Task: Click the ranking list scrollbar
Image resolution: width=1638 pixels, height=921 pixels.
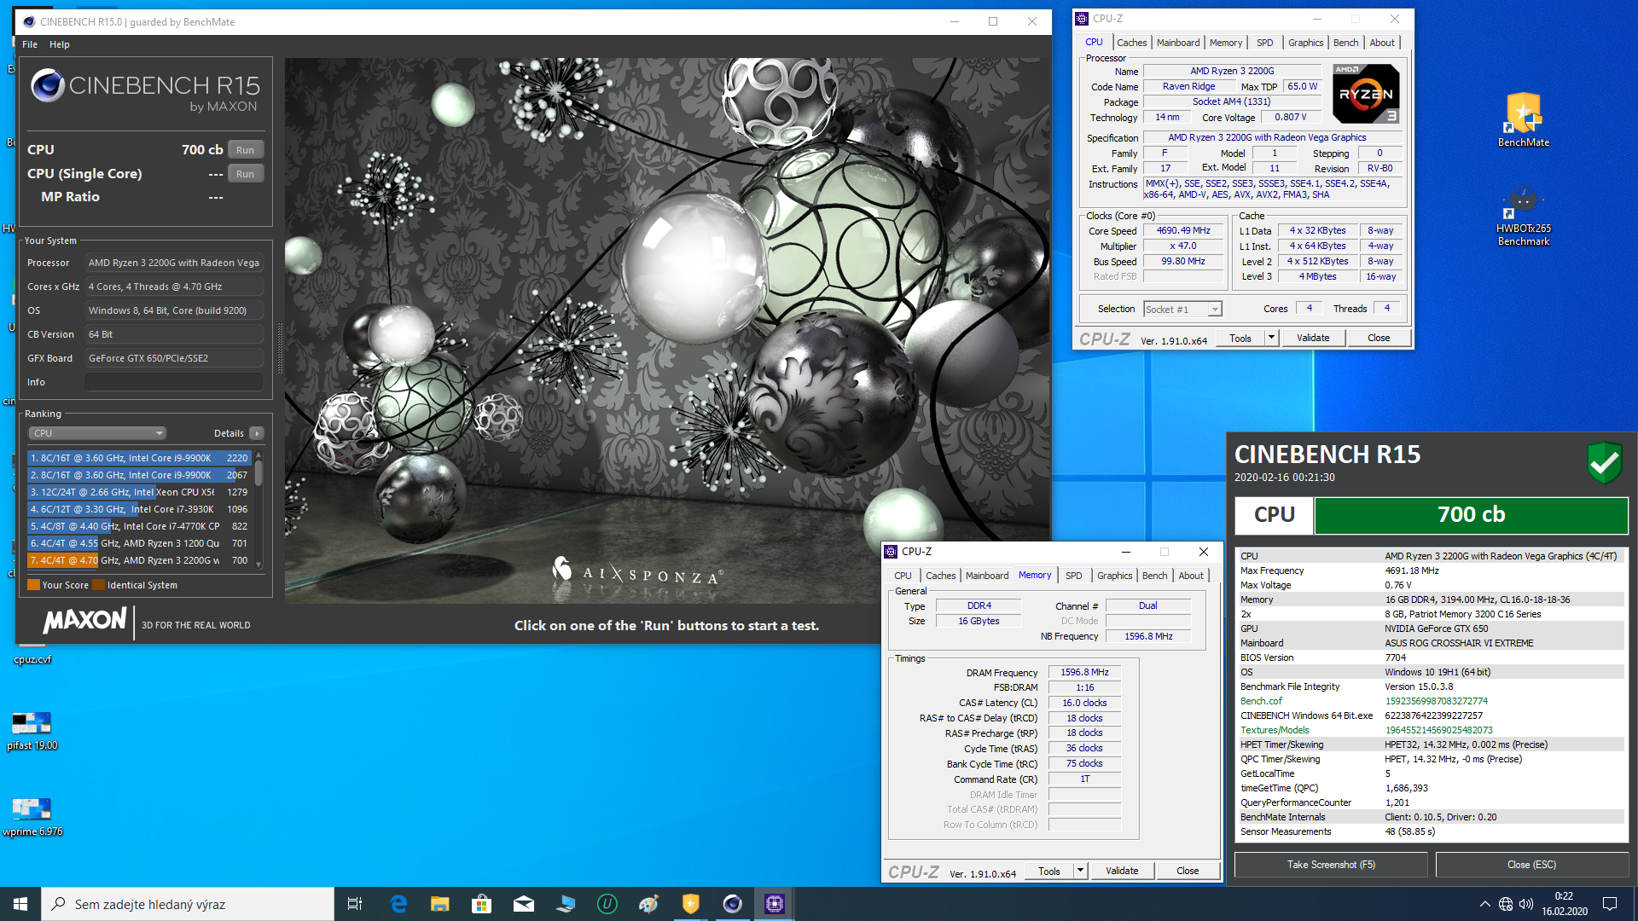Action: click(x=258, y=509)
